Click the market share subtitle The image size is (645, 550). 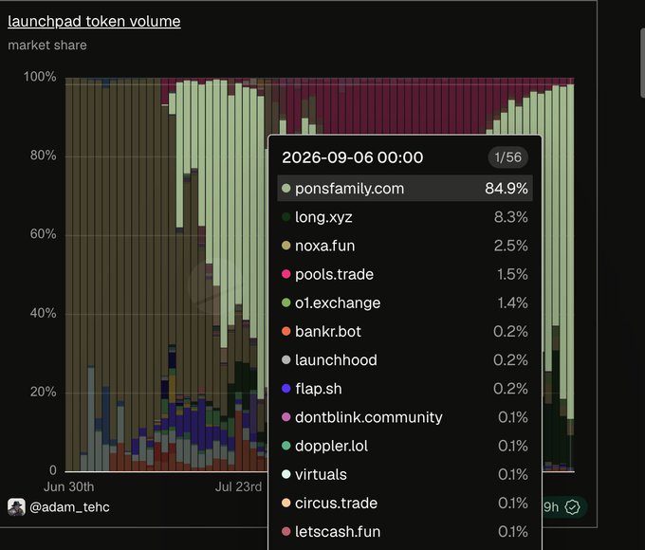pos(47,46)
